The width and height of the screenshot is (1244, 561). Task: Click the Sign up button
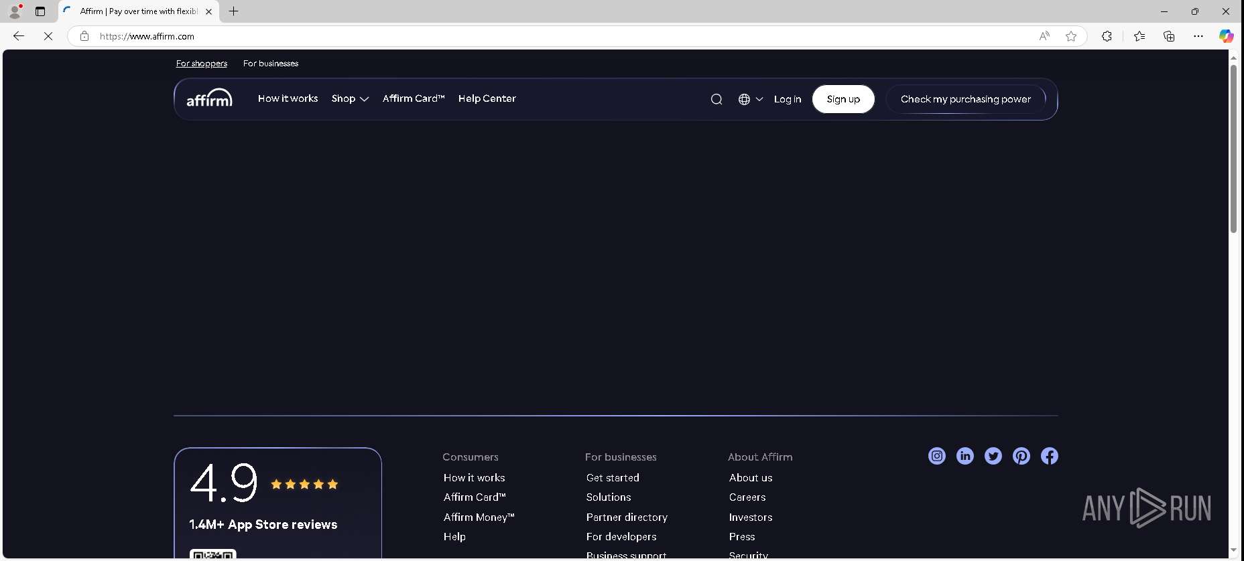tap(843, 99)
